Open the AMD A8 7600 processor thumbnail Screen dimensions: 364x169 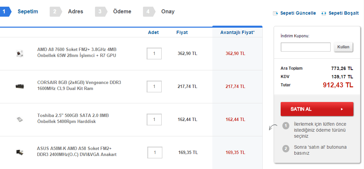tap(20, 53)
